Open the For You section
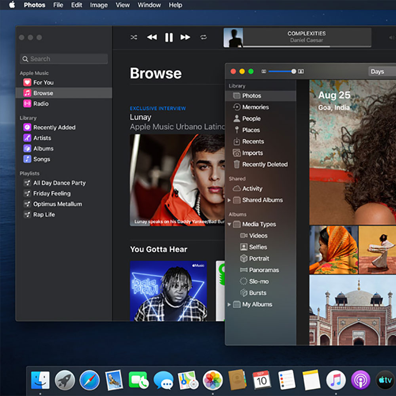396x396 pixels. pos(43,82)
